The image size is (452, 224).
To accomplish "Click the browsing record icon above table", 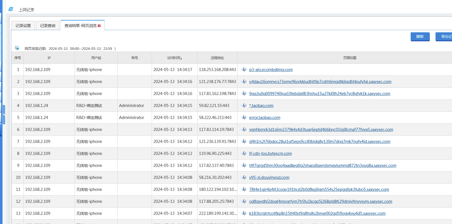I will (17, 48).
